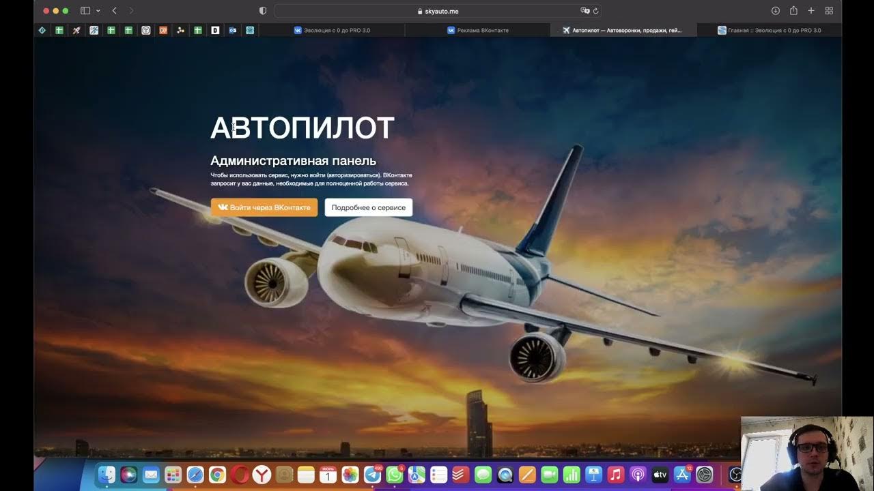Image resolution: width=874 pixels, height=491 pixels.
Task: Click the privacy shield icon
Action: (x=263, y=11)
